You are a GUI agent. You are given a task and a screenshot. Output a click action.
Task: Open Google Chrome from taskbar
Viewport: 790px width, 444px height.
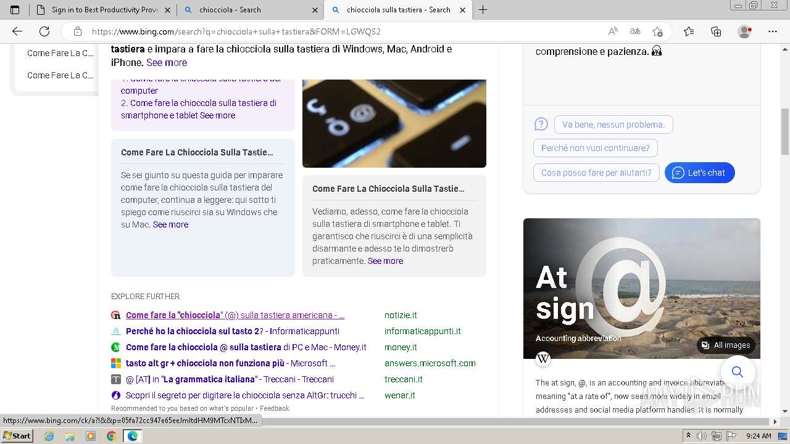pyautogui.click(x=111, y=436)
